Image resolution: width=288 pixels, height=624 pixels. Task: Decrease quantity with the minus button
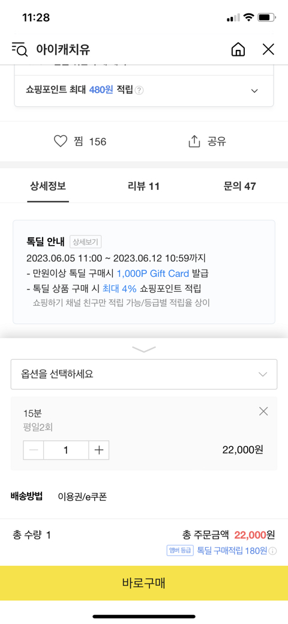pos(34,450)
